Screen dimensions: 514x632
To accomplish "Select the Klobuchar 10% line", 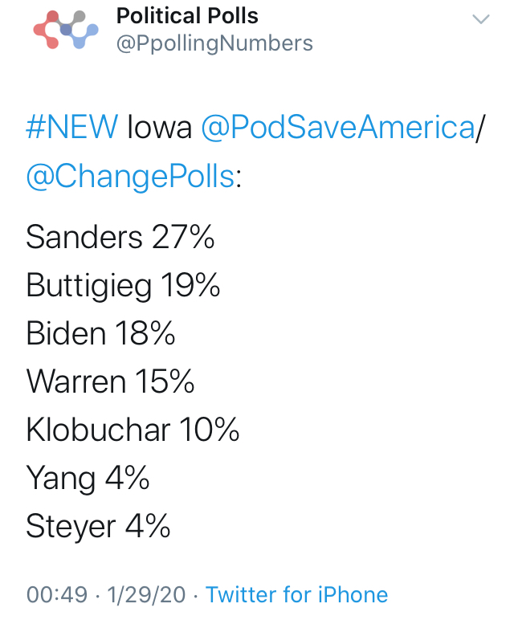I will (x=133, y=430).
